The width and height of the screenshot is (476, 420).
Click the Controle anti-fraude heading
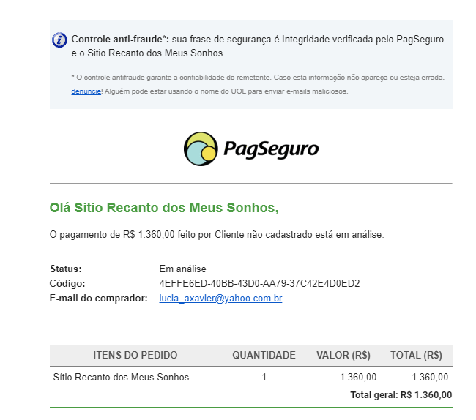click(122, 39)
